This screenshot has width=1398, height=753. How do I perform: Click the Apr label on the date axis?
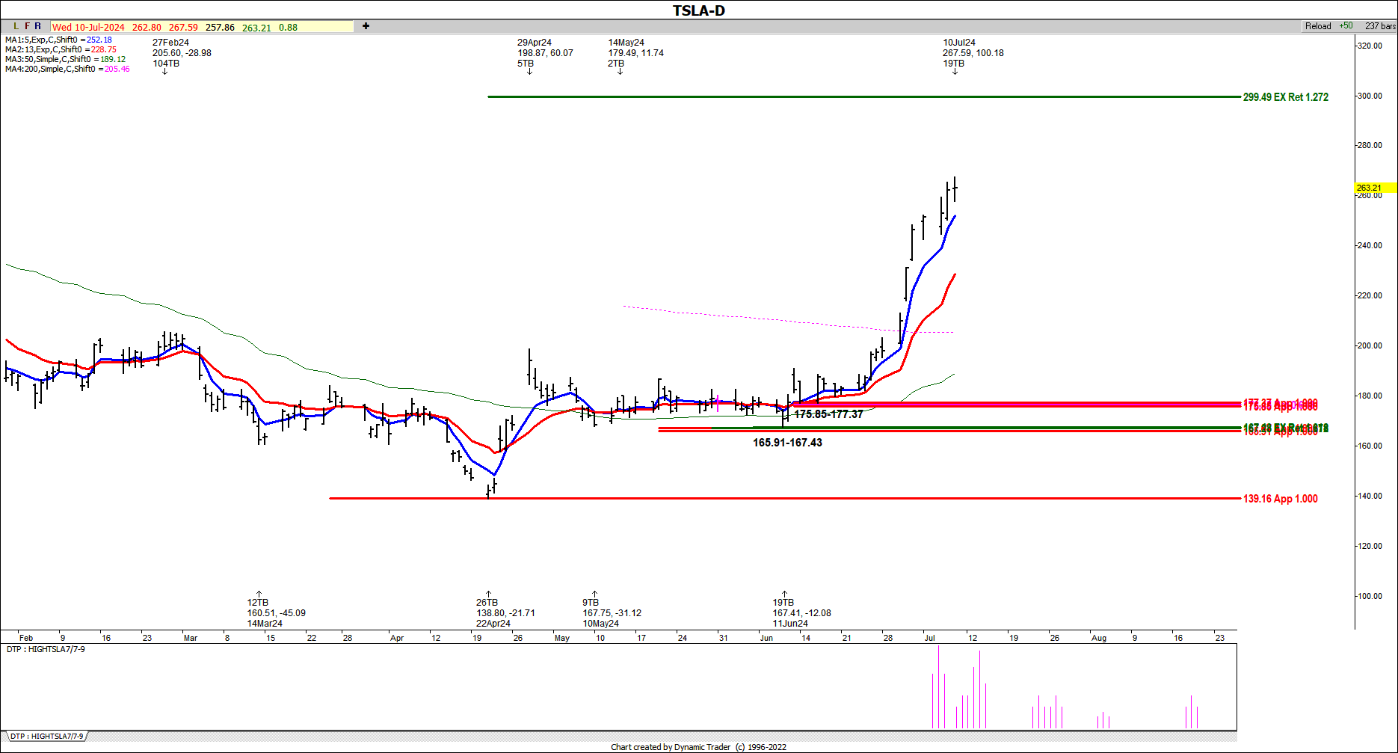tap(397, 638)
